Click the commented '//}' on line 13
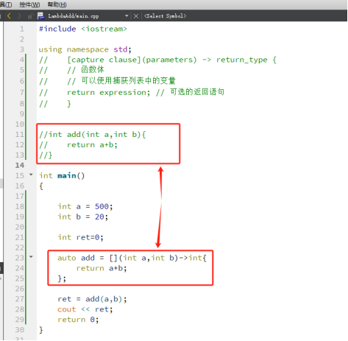Viewport: 348px width, 341px height. point(46,155)
